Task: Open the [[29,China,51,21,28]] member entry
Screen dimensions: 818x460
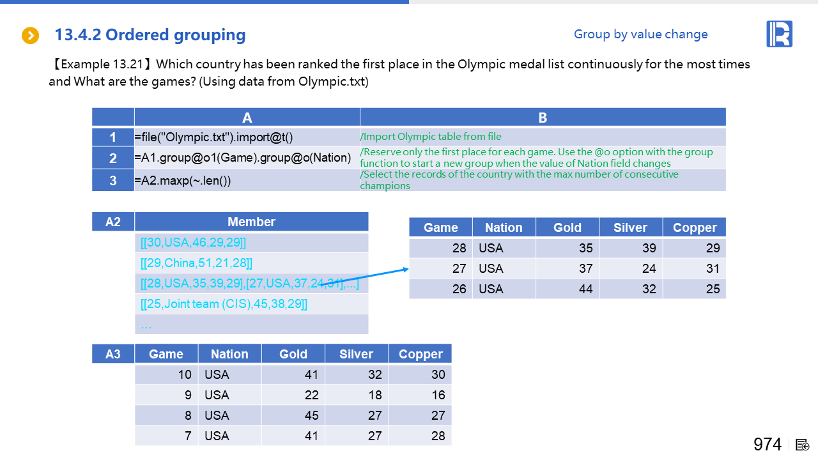Action: pyautogui.click(x=196, y=263)
